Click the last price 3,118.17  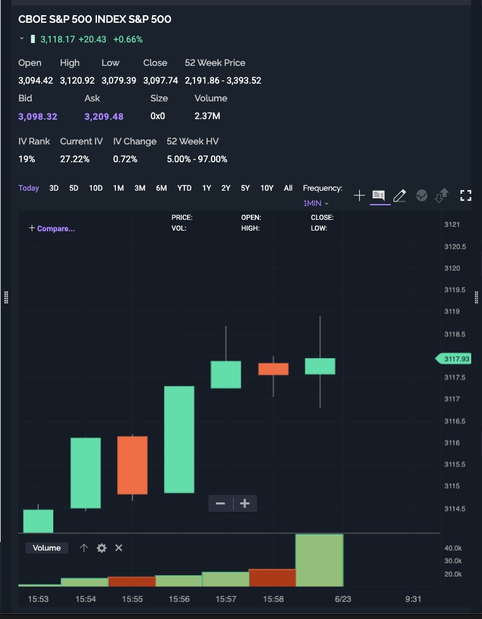tap(58, 39)
